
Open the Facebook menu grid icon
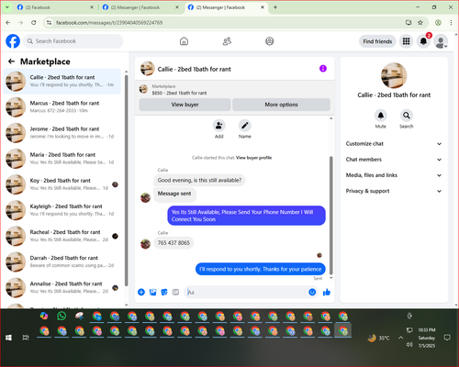pos(406,41)
